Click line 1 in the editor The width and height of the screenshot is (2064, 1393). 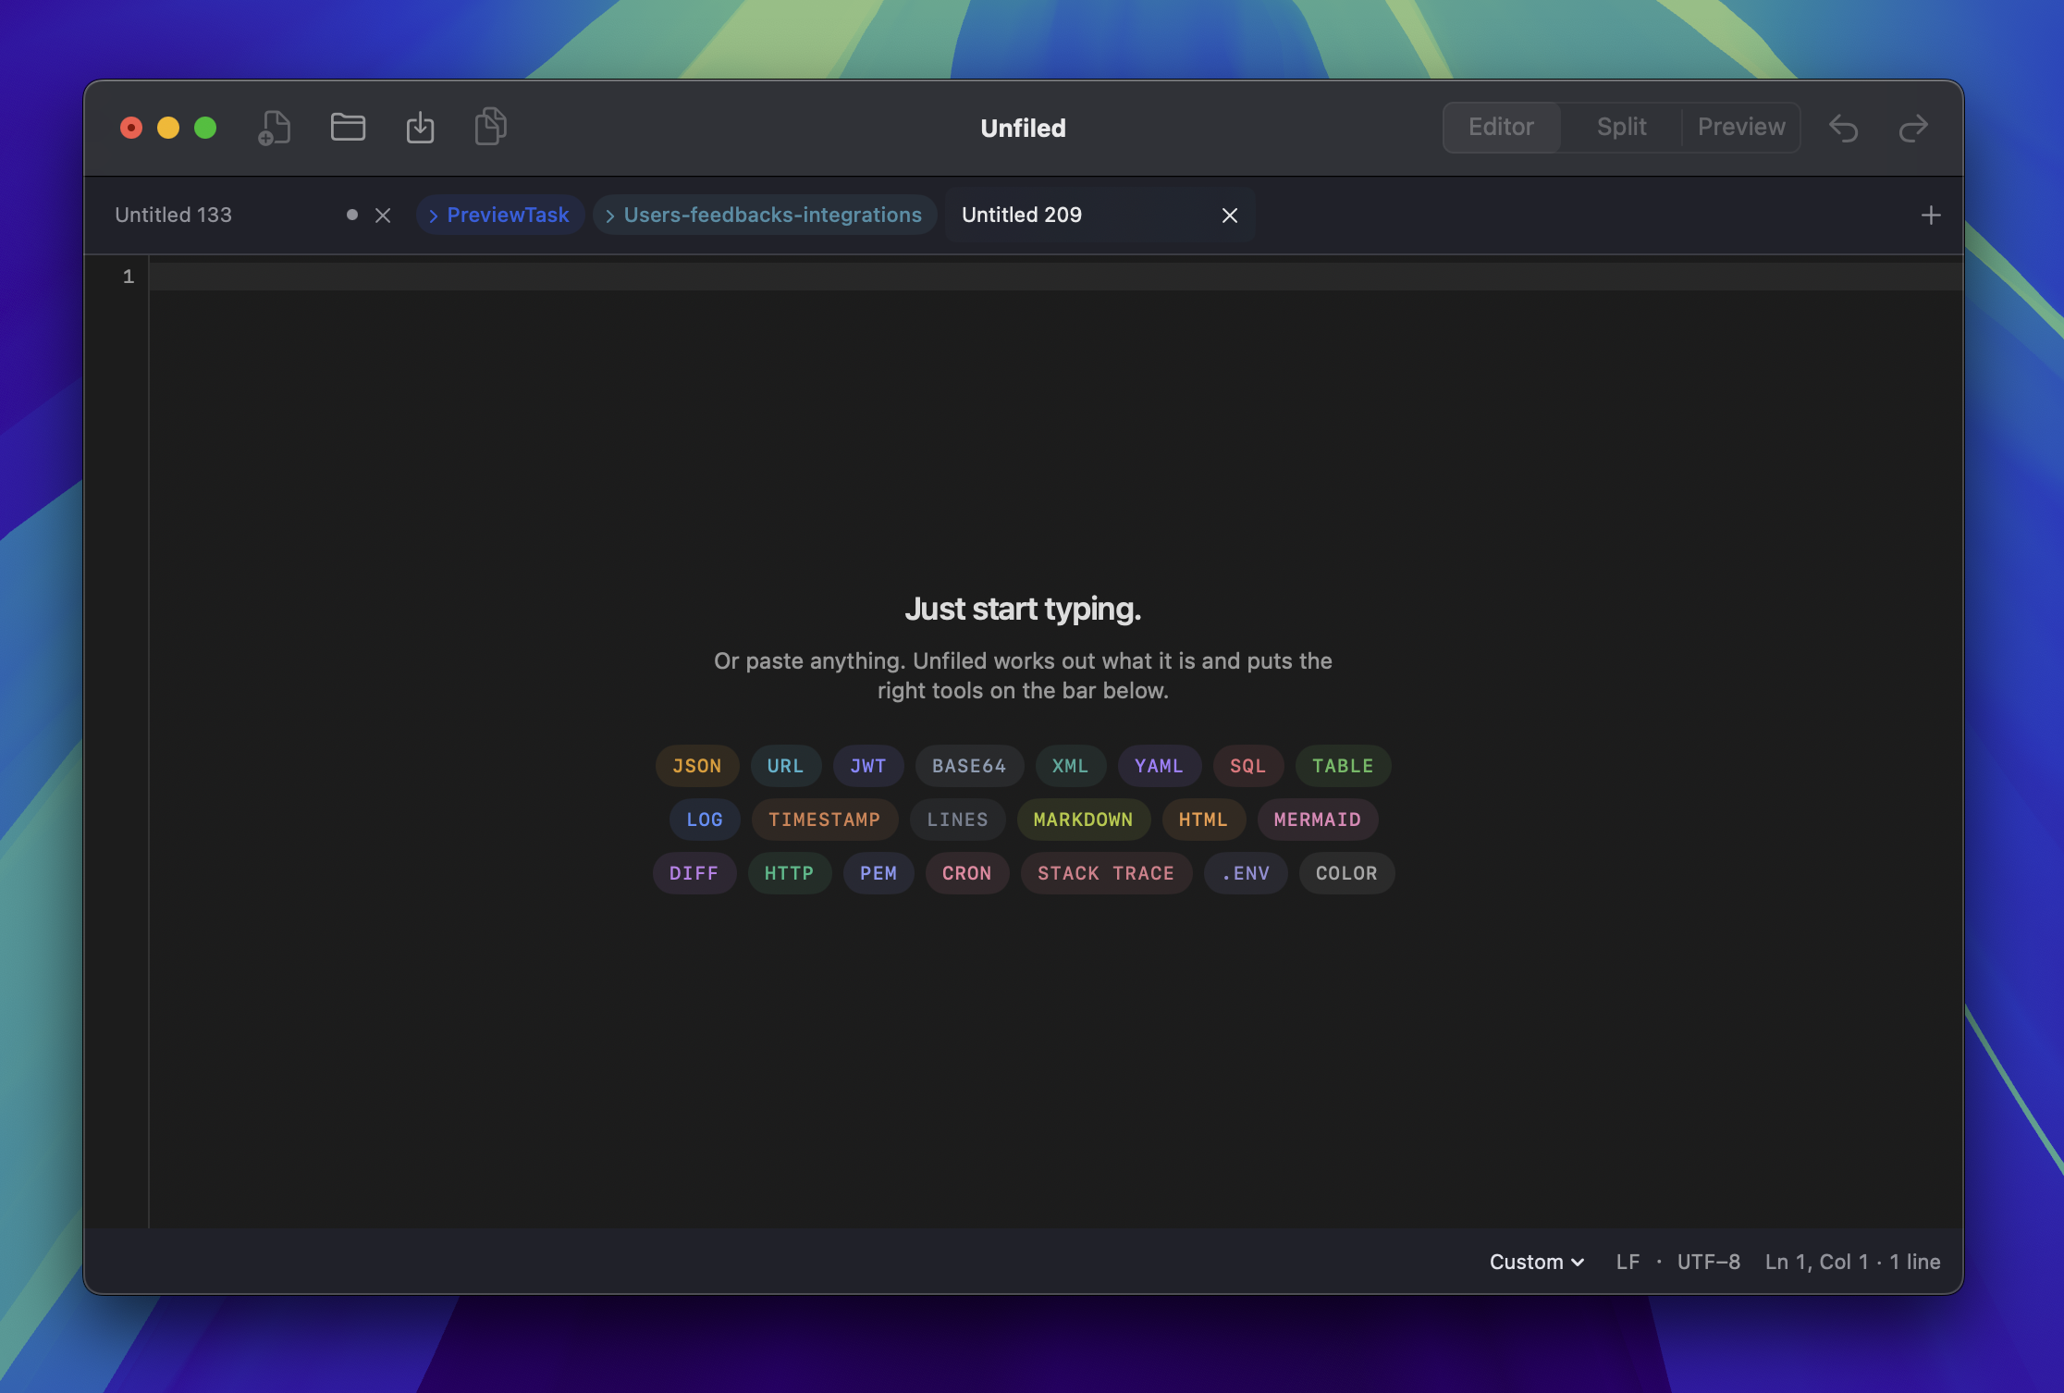1056,277
